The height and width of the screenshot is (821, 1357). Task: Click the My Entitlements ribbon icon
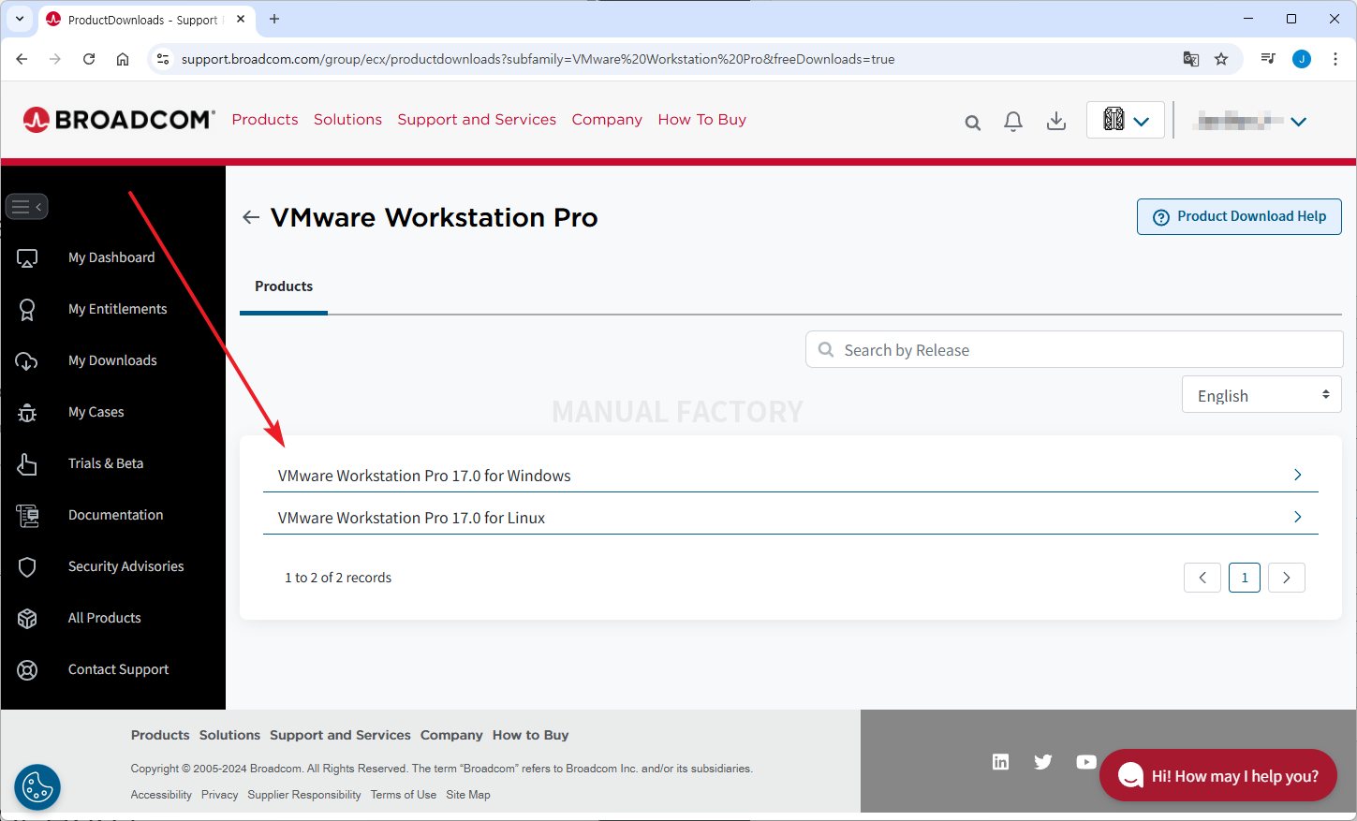27,310
